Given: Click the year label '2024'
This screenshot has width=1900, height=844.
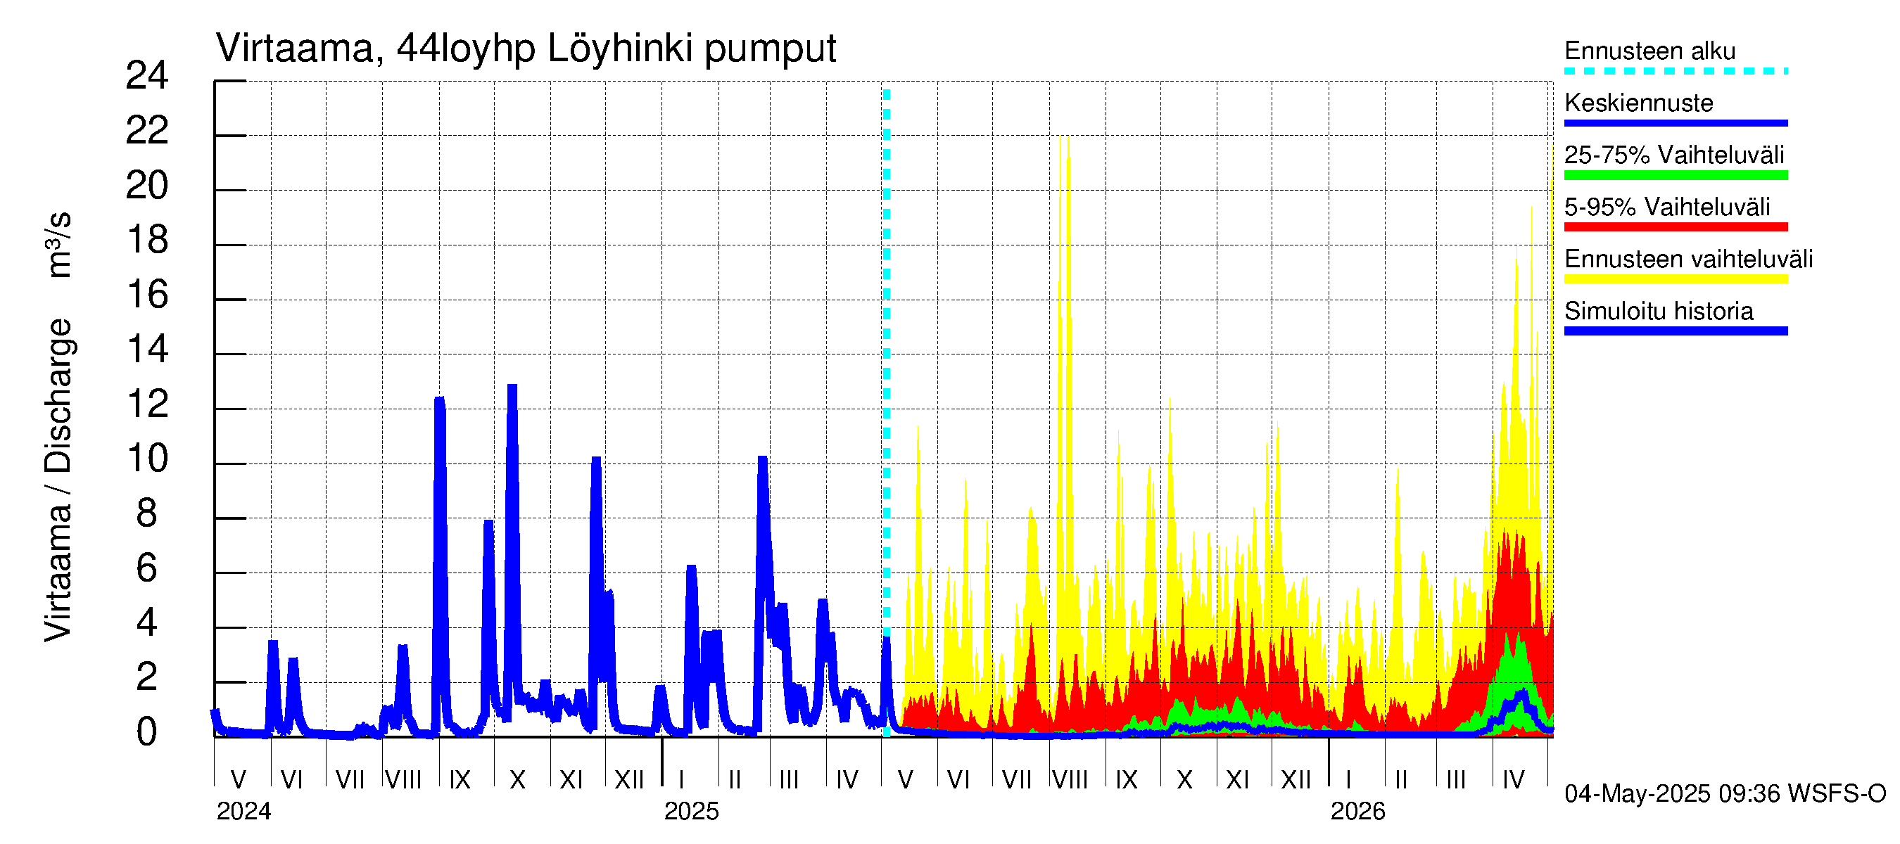Looking at the screenshot, I should 244,812.
